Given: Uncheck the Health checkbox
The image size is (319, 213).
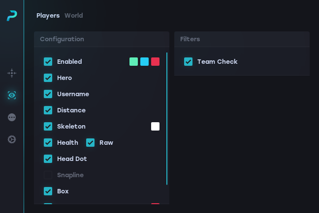Looking at the screenshot, I should click(x=48, y=143).
